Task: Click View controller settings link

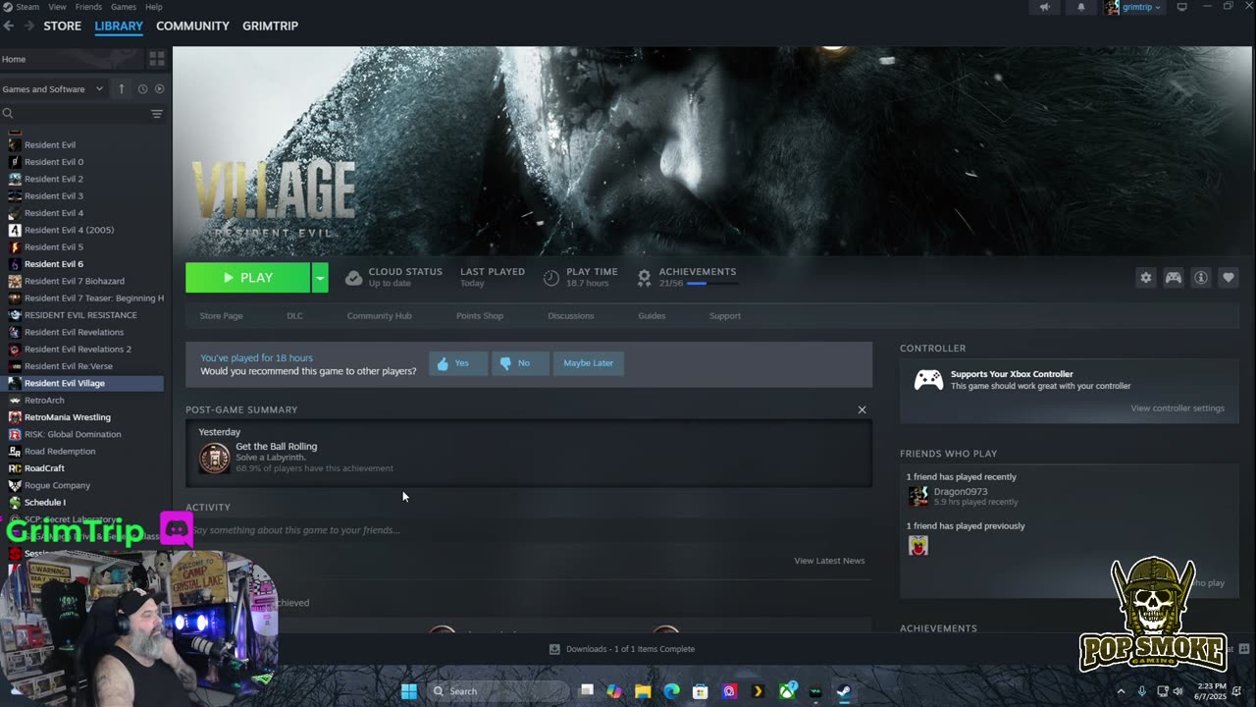Action: 1177,408
